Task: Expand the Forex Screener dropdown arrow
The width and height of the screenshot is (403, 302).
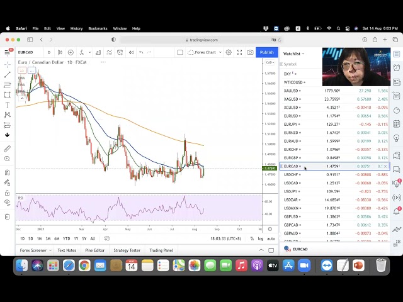Action: pyautogui.click(x=49, y=250)
